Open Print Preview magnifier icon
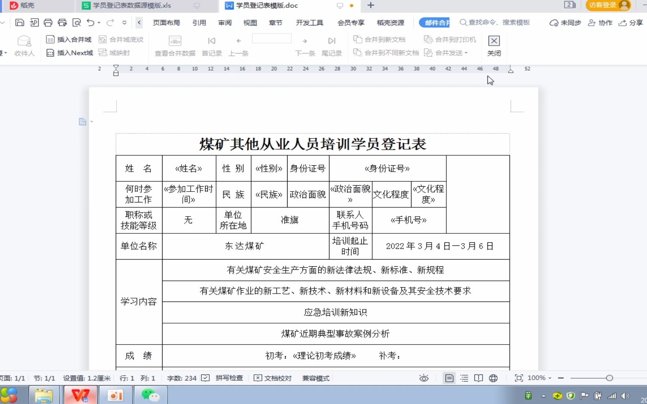Screen dimensions: 647x404 coord(76,22)
